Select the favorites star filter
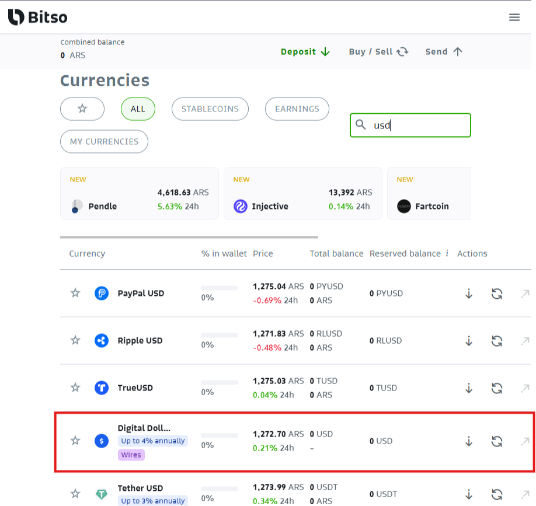Screen dimensions: 536x506 tap(82, 109)
